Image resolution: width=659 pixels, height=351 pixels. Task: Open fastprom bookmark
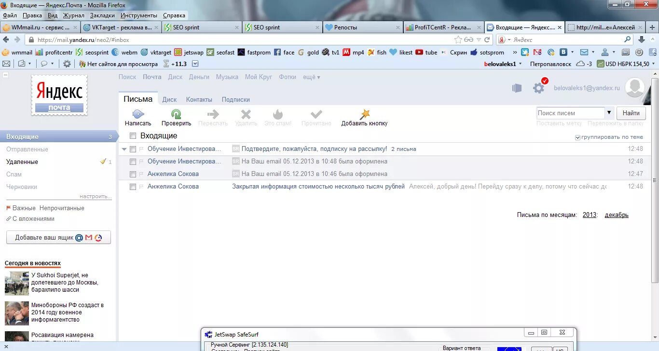254,53
